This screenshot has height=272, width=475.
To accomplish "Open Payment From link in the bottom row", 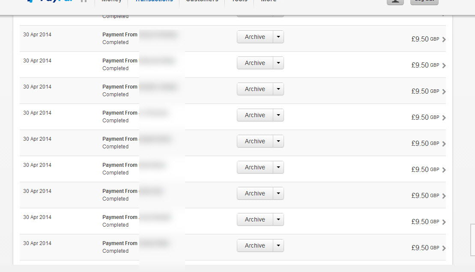I will point(120,243).
